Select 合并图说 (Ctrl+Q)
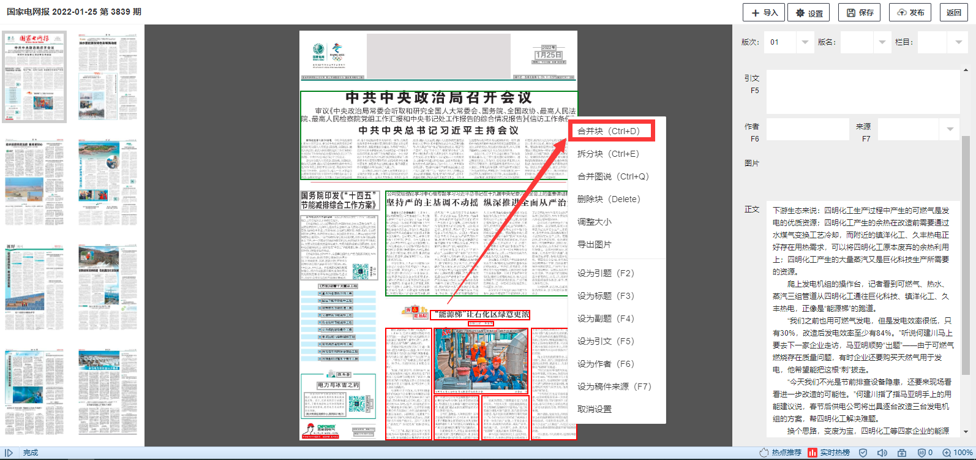Viewport: 976px width, 460px height. point(617,176)
